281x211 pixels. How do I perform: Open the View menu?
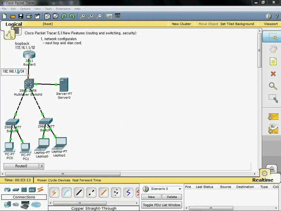pyautogui.click(x=38, y=8)
